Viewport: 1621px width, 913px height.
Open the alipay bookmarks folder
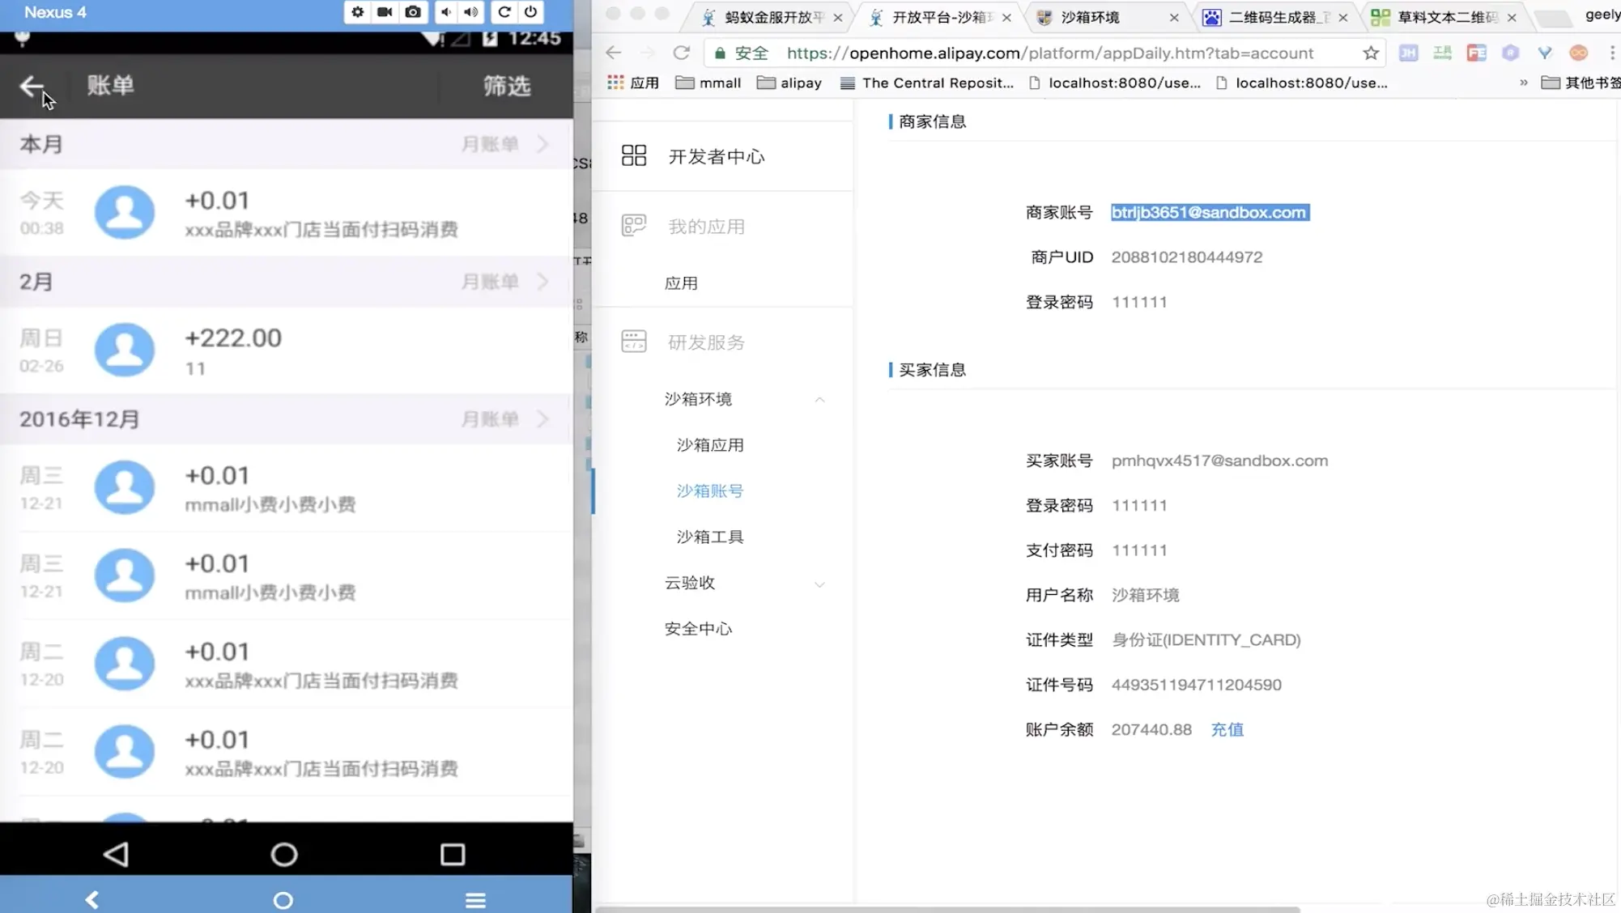[x=789, y=83]
